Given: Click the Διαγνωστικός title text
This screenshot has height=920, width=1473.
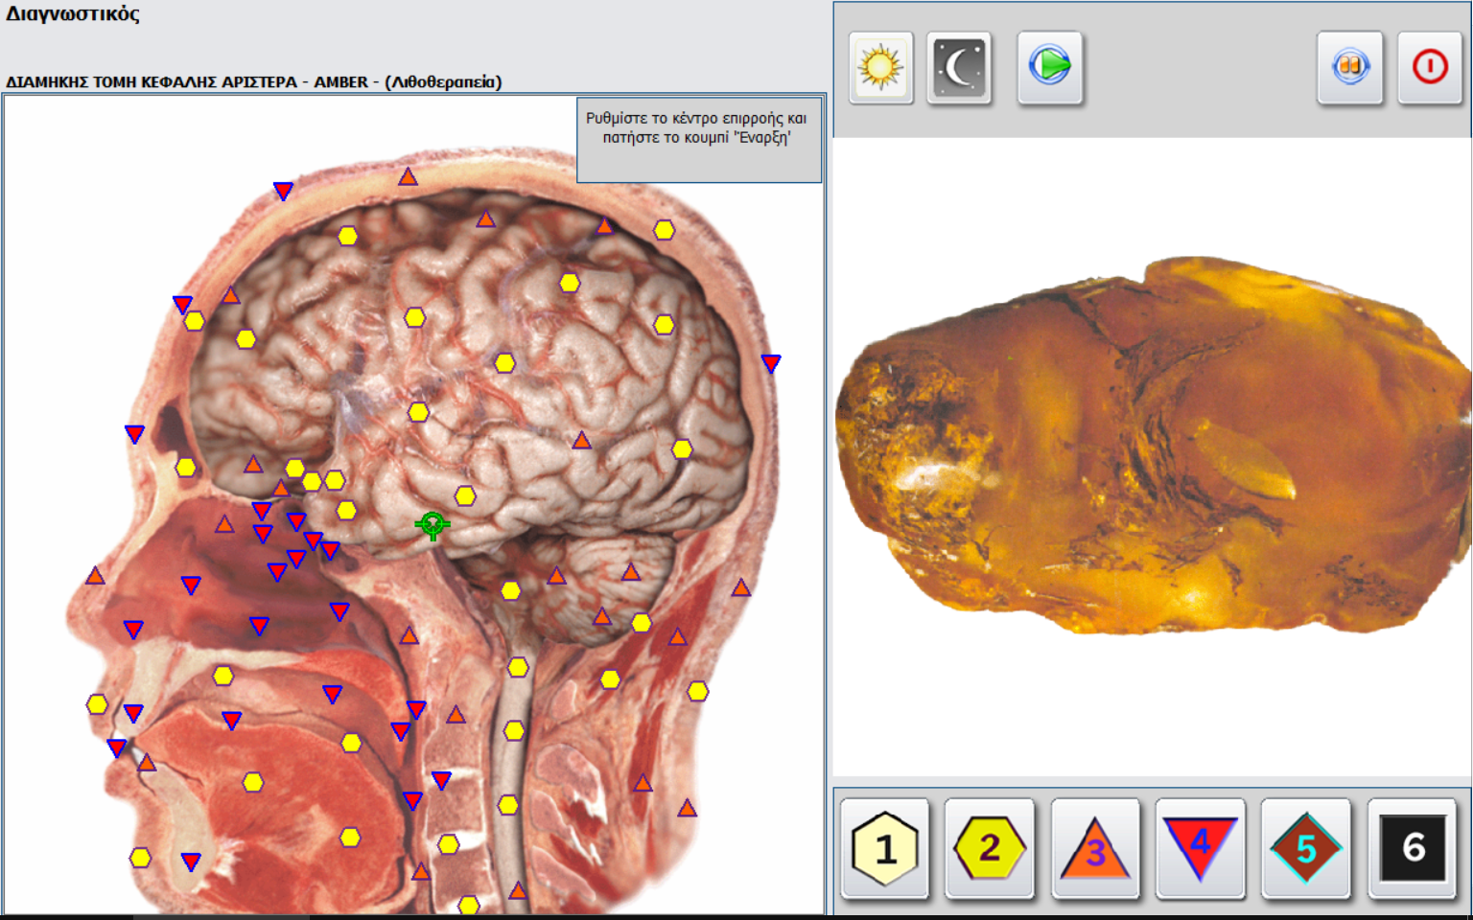Looking at the screenshot, I should [73, 14].
